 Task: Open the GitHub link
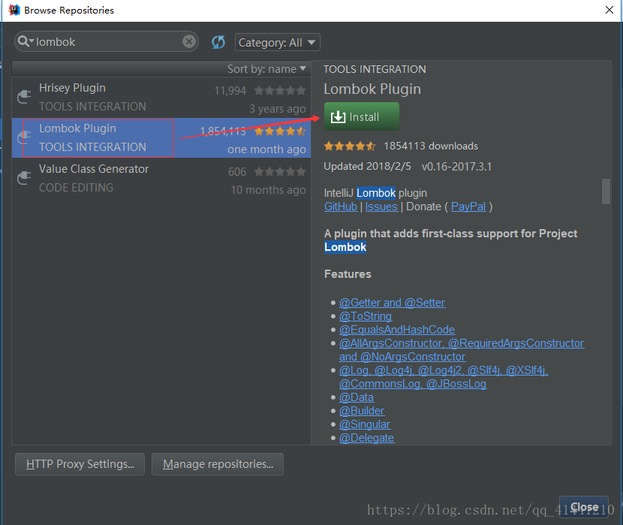341,207
